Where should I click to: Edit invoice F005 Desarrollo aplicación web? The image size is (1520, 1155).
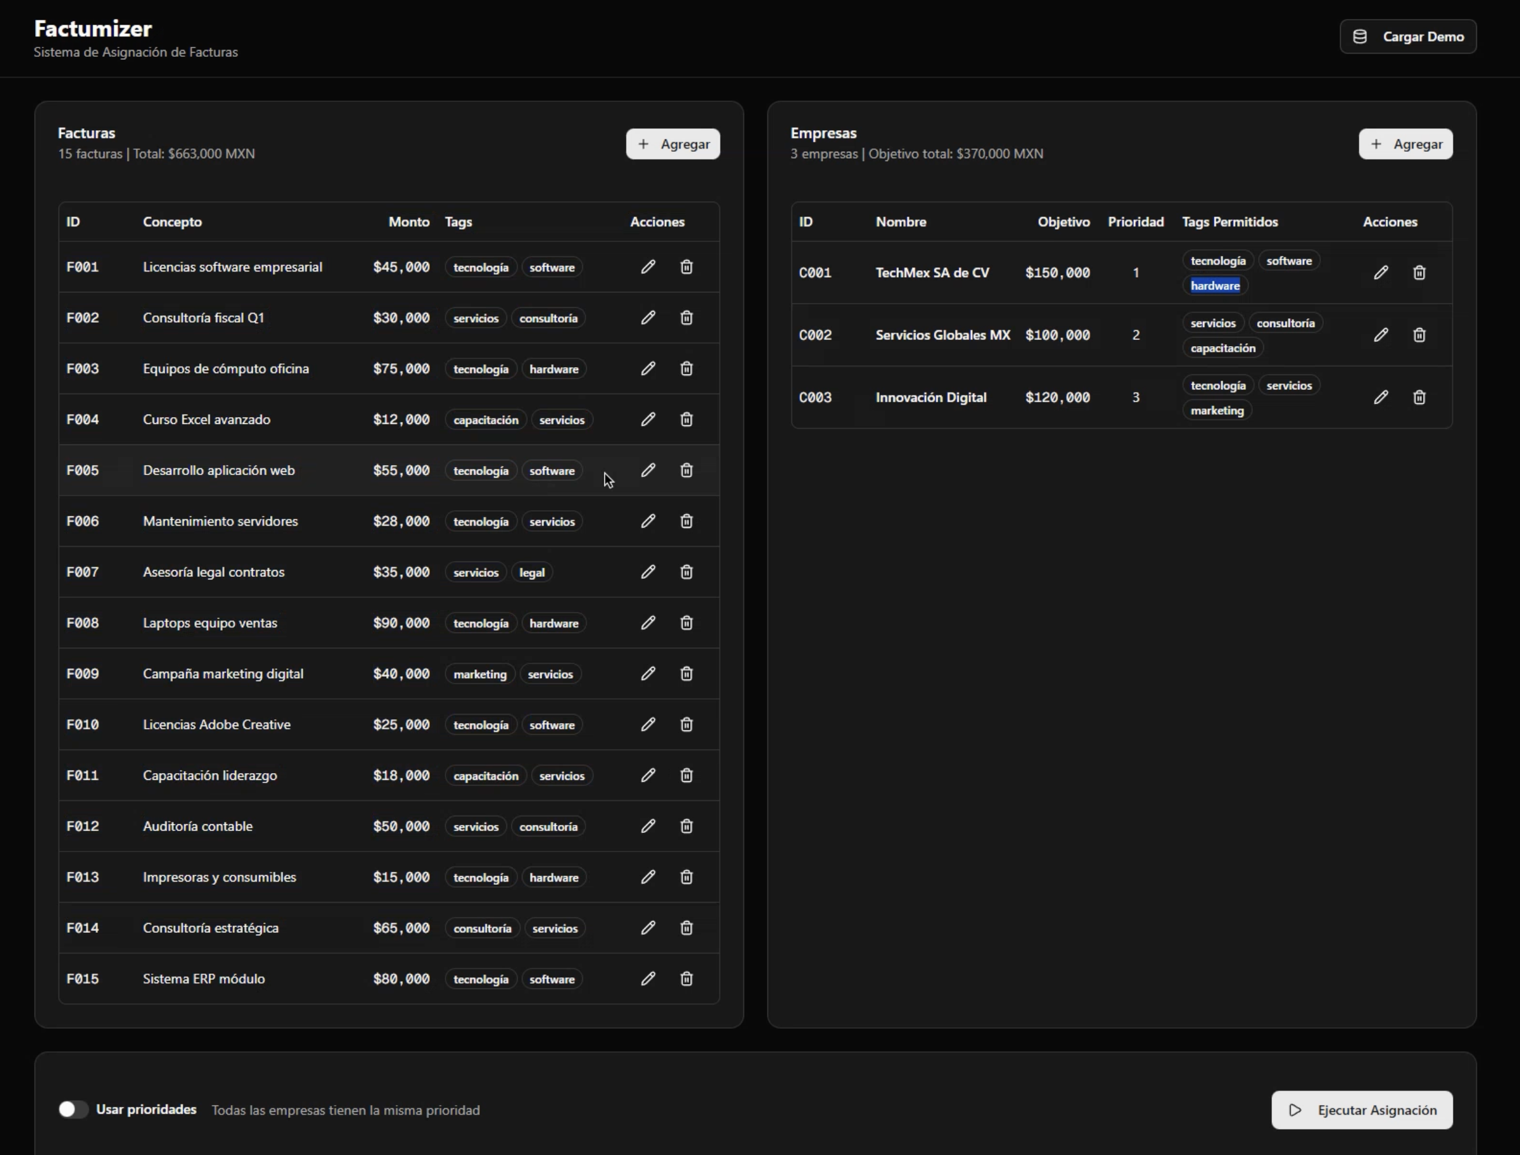coord(648,470)
